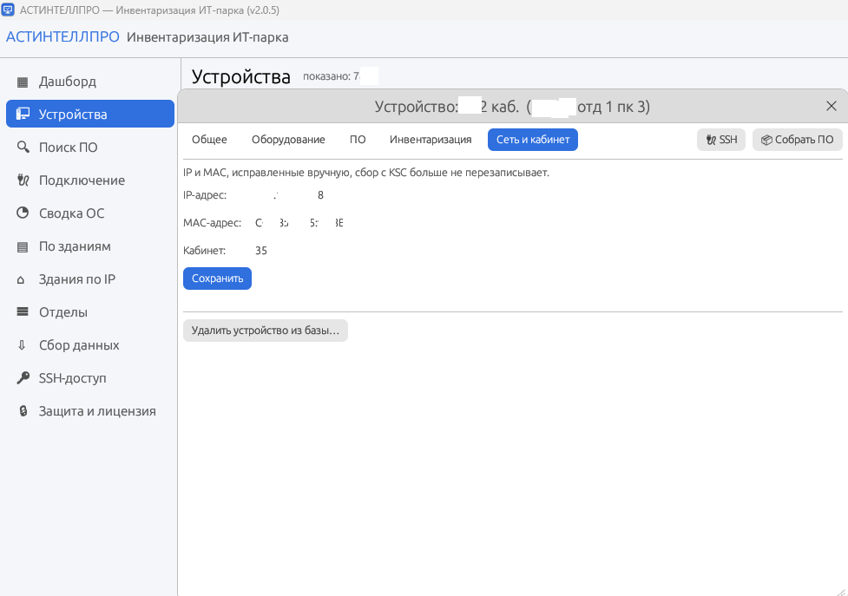The image size is (848, 596).
Task: Click the plug icon beside Подключение
Action: click(x=23, y=180)
